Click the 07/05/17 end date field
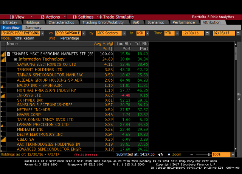 pos(224,33)
